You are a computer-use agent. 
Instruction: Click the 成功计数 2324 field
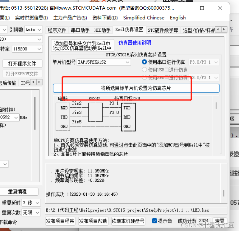(204, 221)
